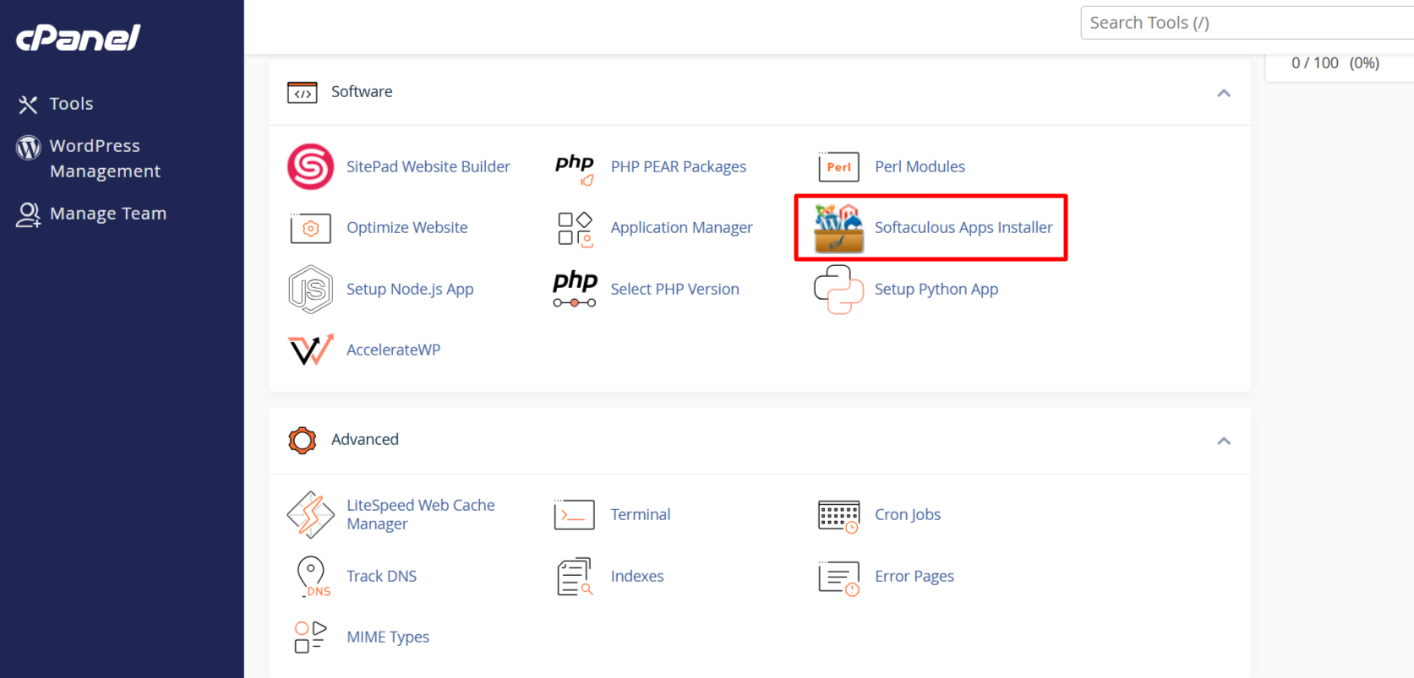1414x678 pixels.
Task: Open Select PHP Version link
Action: pos(675,289)
